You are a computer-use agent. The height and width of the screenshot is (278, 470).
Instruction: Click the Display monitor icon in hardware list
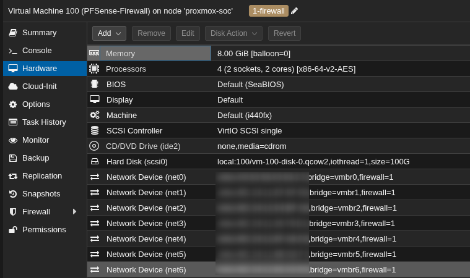(94, 99)
